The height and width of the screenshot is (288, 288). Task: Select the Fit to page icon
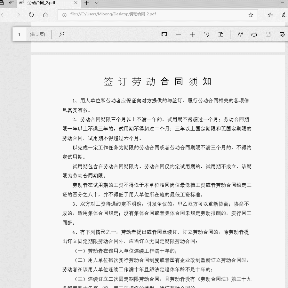point(164,34)
